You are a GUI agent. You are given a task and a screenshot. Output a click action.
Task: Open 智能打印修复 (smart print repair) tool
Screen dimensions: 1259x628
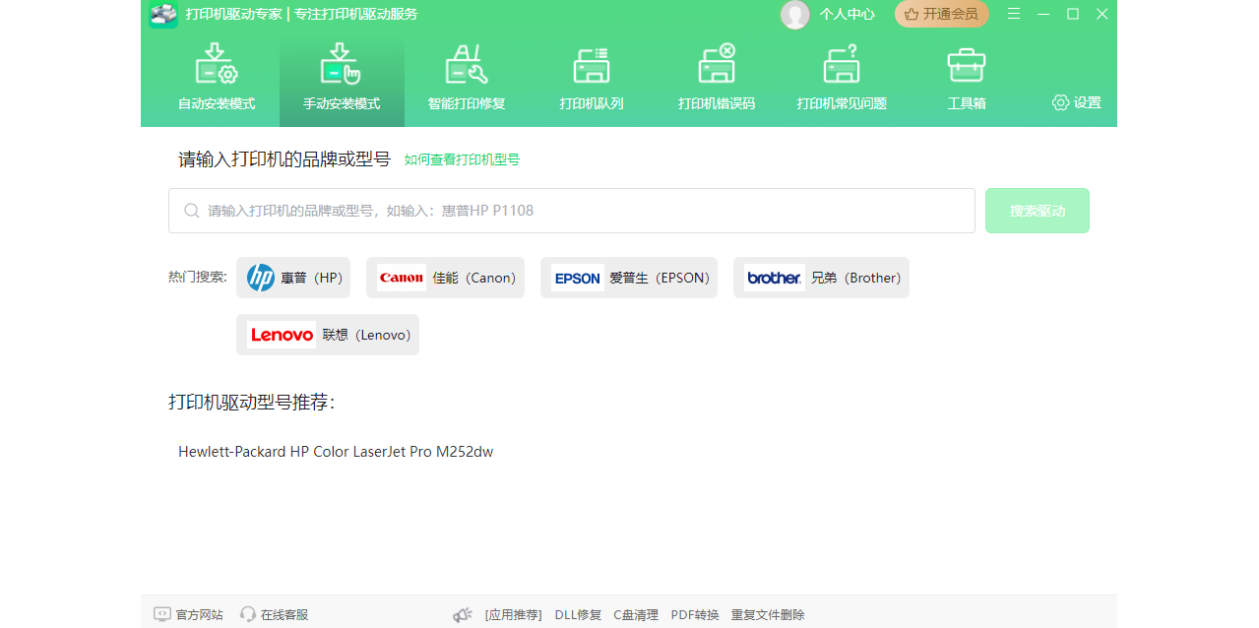pyautogui.click(x=467, y=77)
